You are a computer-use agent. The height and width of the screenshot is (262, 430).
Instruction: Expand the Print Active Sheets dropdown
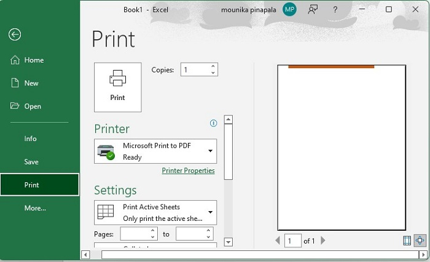point(210,212)
